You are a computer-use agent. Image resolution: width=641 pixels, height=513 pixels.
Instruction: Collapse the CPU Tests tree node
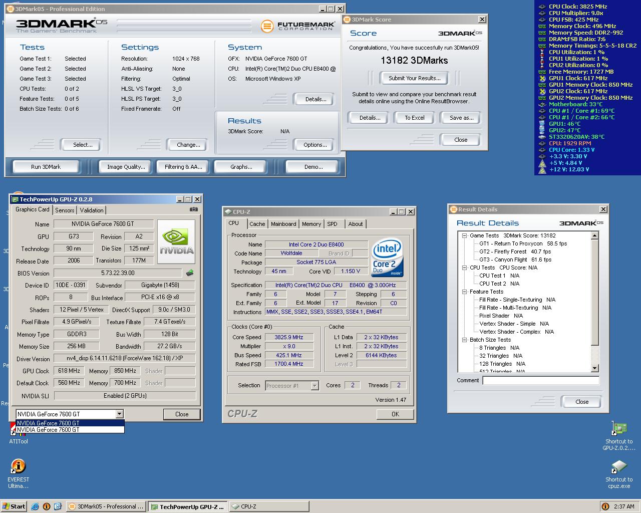[464, 268]
